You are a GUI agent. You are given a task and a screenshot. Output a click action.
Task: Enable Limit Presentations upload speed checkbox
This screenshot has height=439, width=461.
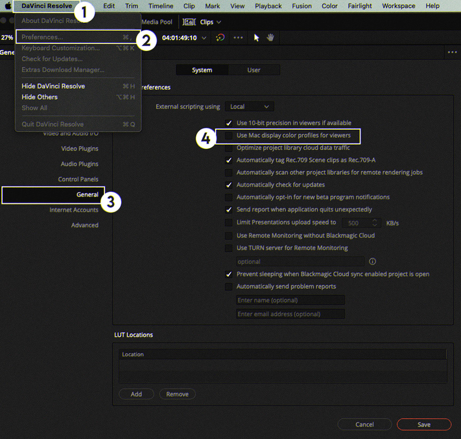[x=228, y=223]
